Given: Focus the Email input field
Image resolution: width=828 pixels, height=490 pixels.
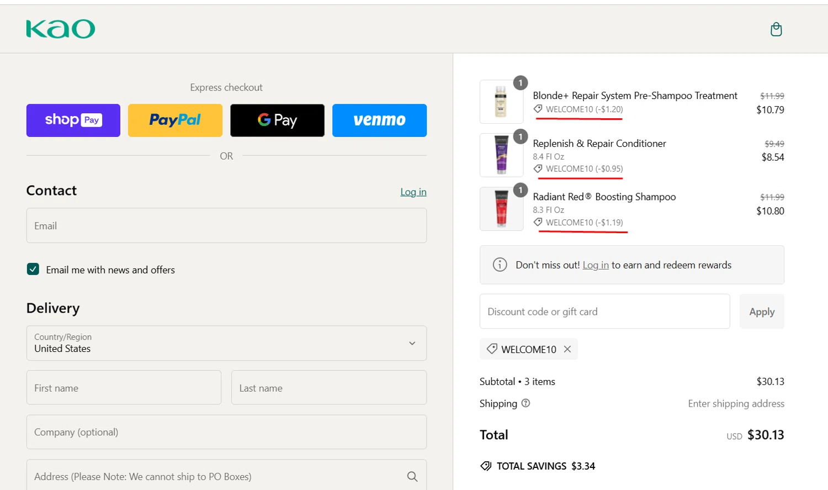Looking at the screenshot, I should pyautogui.click(x=226, y=225).
